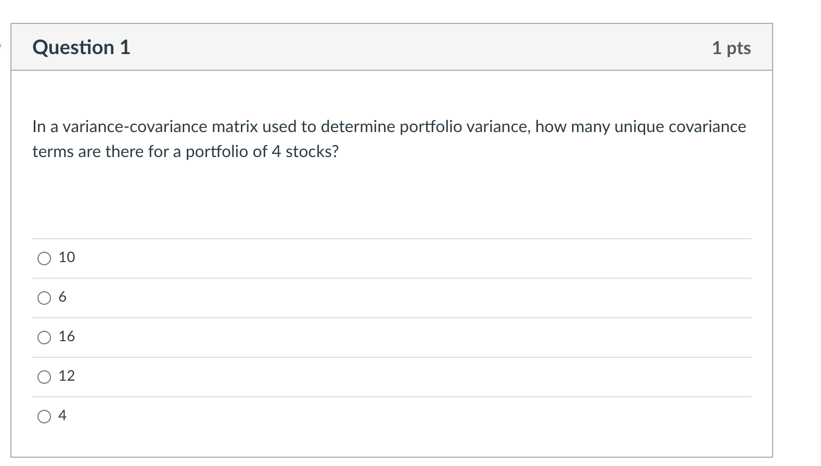The image size is (821, 466).
Task: Click the phrase "4 stocks?" in the question
Action: click(305, 152)
